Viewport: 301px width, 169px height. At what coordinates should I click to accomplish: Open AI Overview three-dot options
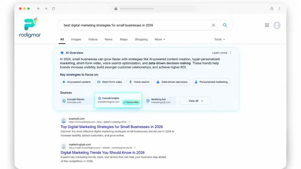click(230, 53)
